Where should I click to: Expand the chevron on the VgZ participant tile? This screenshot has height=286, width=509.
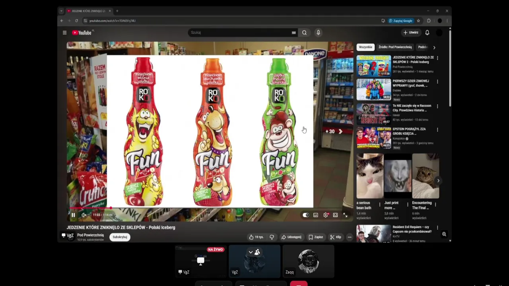[251, 252]
